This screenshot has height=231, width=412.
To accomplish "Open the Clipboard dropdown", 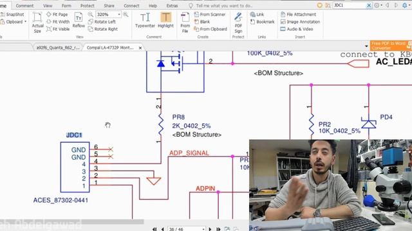I will coord(14,22).
